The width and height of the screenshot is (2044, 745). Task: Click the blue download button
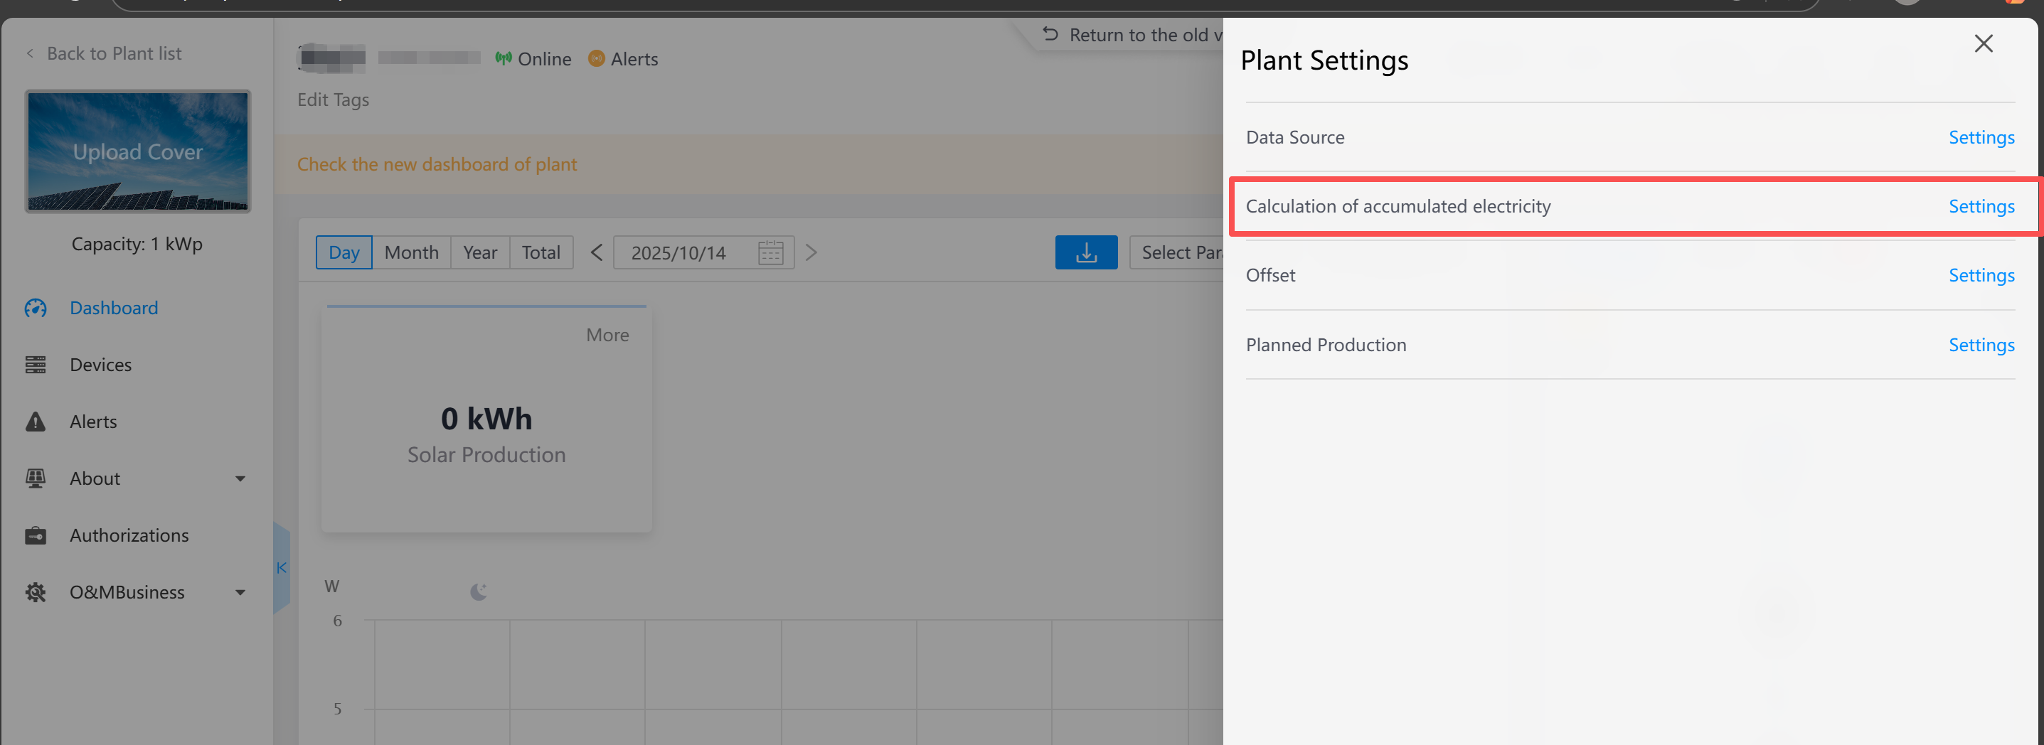click(1085, 252)
